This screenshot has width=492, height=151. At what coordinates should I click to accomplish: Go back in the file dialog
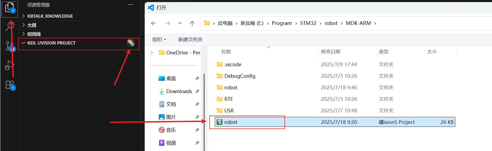[154, 23]
